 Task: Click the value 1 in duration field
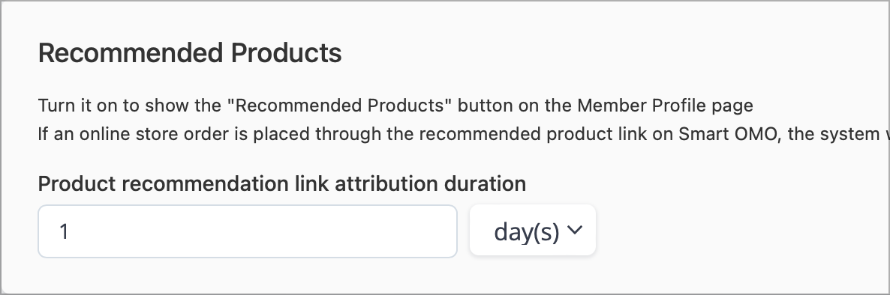[x=64, y=231]
